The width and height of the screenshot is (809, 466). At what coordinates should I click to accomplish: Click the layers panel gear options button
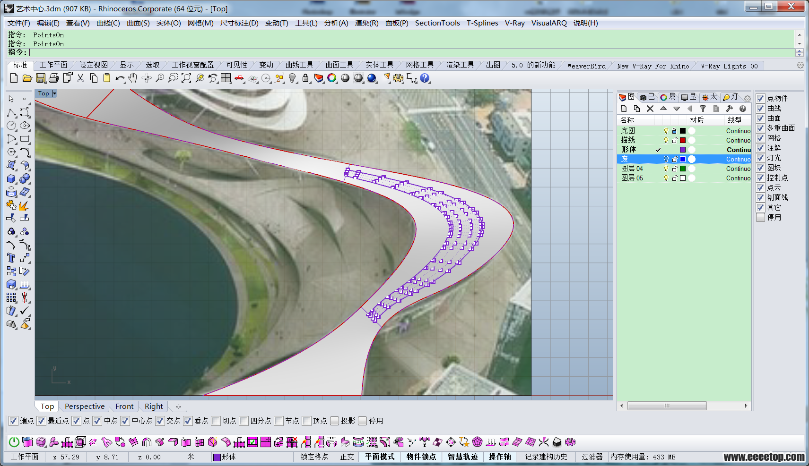[x=748, y=98]
